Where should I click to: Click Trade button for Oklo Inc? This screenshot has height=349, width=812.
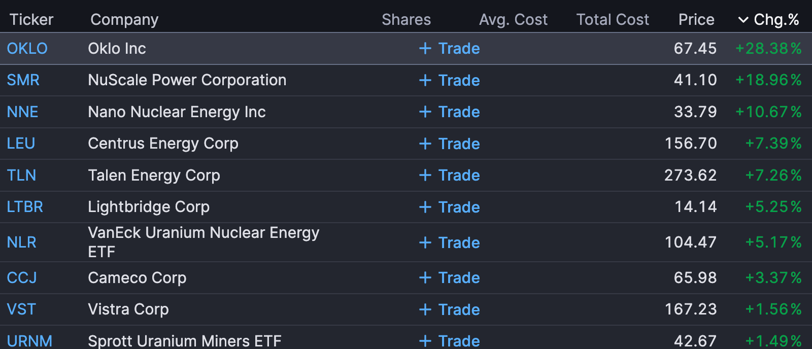coord(450,48)
